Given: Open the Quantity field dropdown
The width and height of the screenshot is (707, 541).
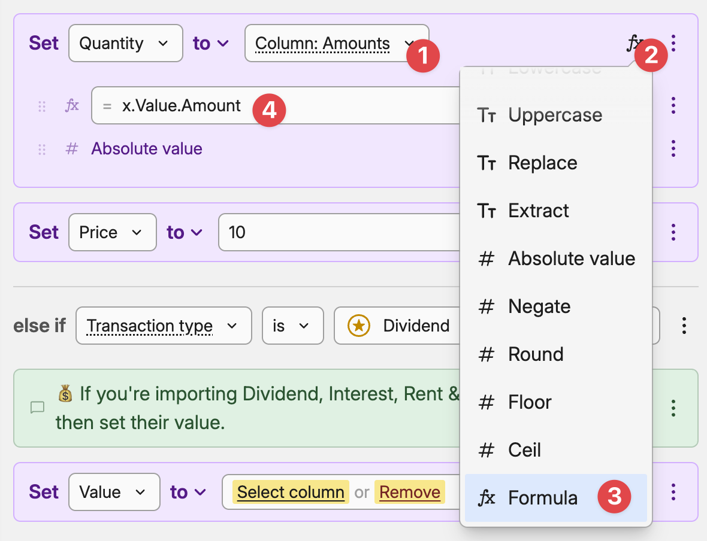Looking at the screenshot, I should tap(126, 43).
